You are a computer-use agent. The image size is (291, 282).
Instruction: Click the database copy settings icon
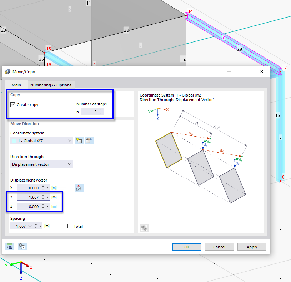pos(22,247)
